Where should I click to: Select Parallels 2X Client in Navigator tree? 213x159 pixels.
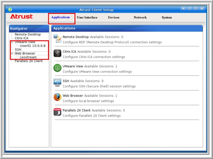coord(29,61)
